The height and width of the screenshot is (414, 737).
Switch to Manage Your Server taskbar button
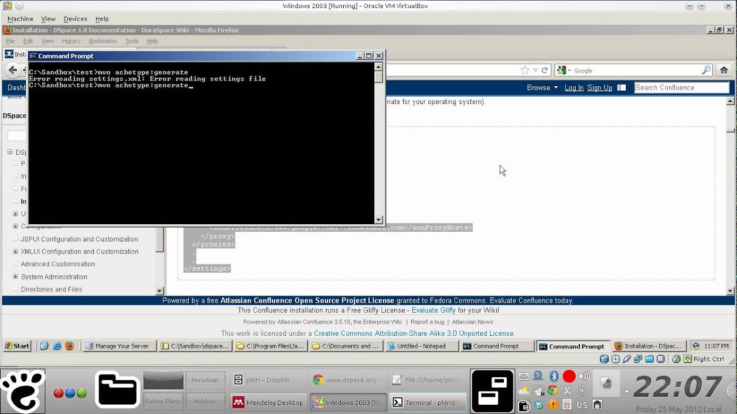point(120,346)
